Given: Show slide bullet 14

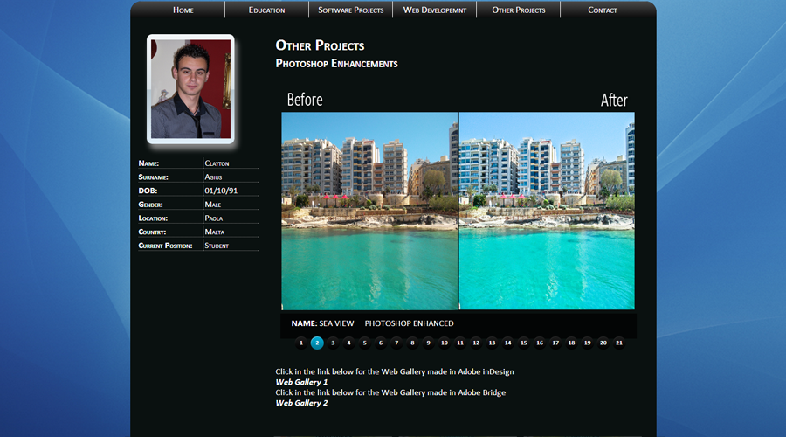Looking at the screenshot, I should (507, 343).
